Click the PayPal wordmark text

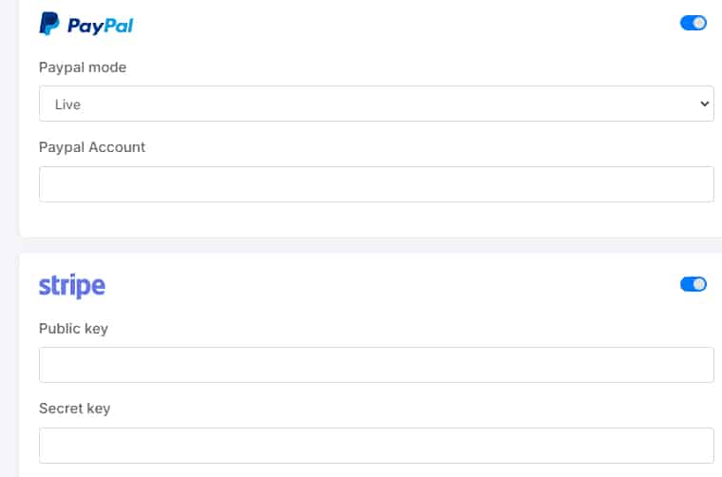[100, 26]
